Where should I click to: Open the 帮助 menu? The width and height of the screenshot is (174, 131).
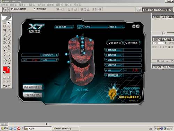coord(78,5)
